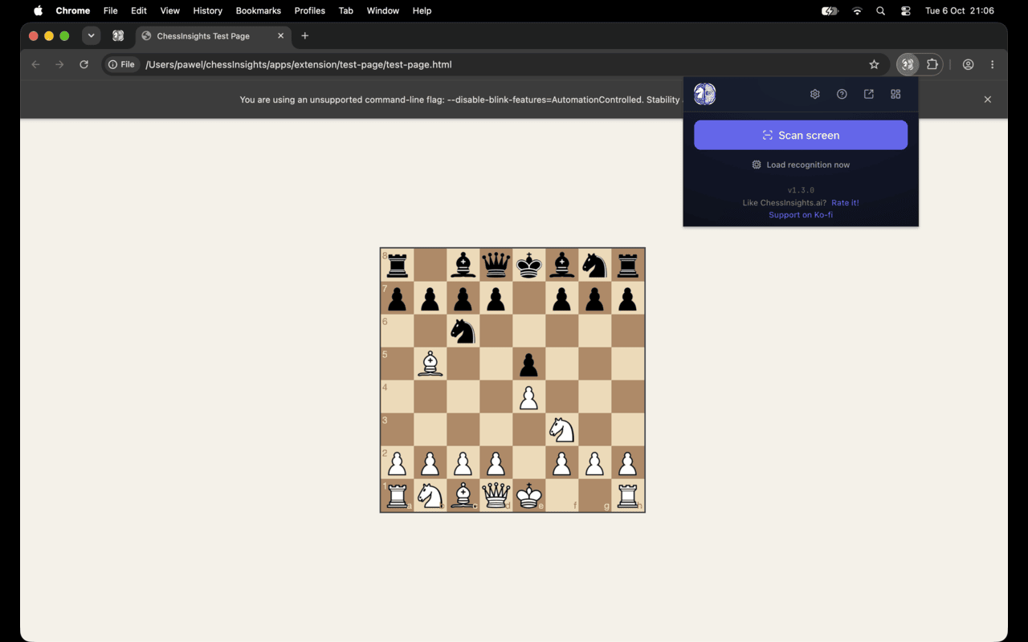This screenshot has height=642, width=1028.
Task: Click the battery status icon
Action: pyautogui.click(x=830, y=11)
